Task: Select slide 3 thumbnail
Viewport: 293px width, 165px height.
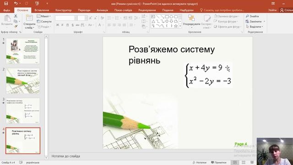Action: coord(23,111)
